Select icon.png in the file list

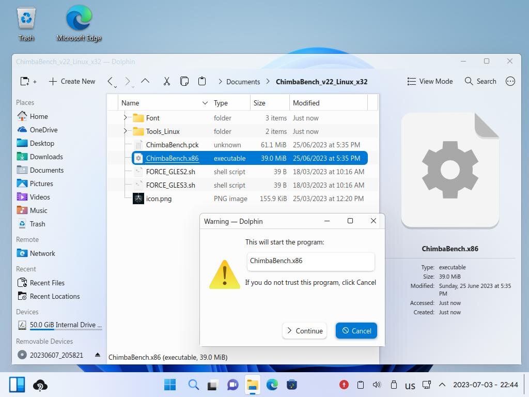[x=158, y=198]
